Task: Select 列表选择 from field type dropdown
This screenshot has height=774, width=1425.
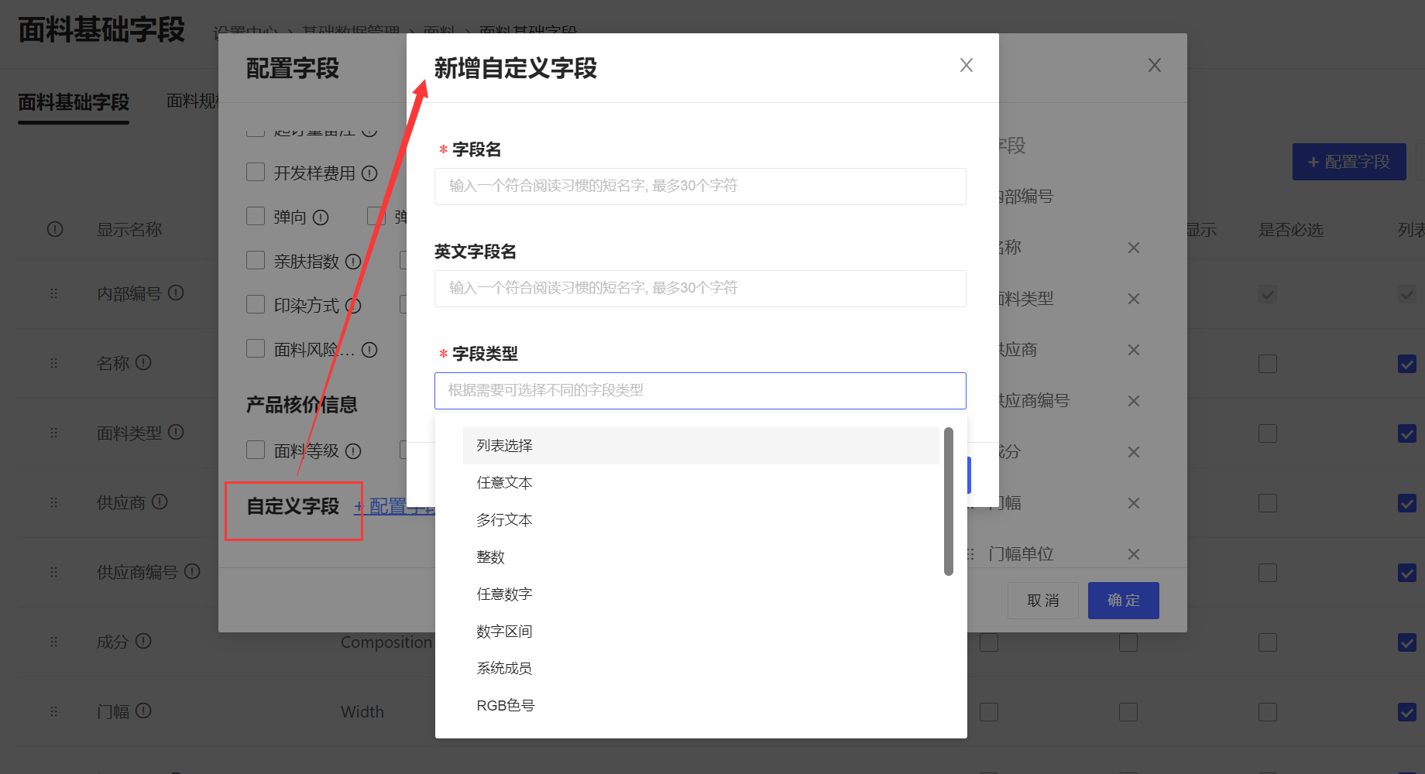Action: (x=504, y=446)
